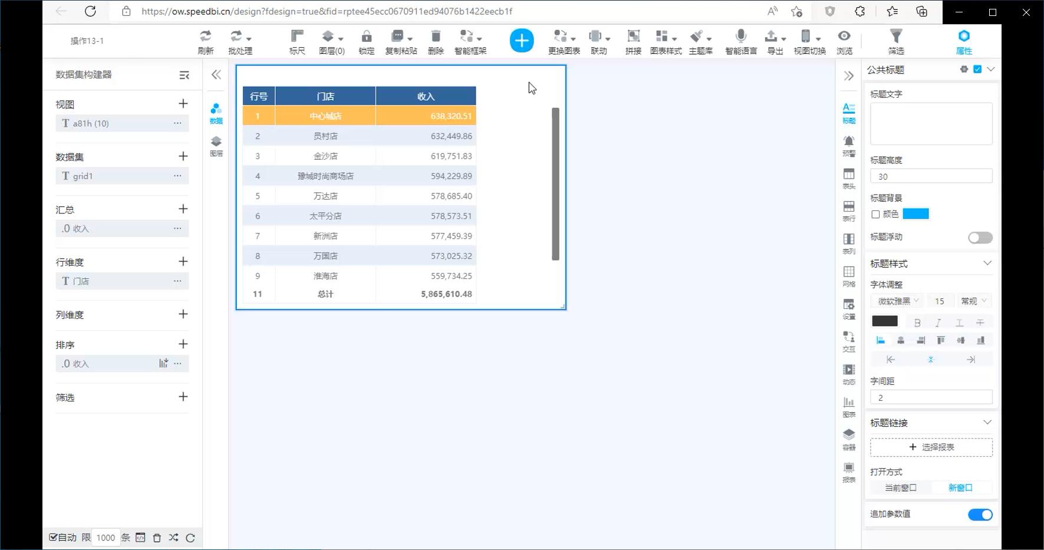
Task: Click the 锁定 lock icon
Action: pos(366,37)
